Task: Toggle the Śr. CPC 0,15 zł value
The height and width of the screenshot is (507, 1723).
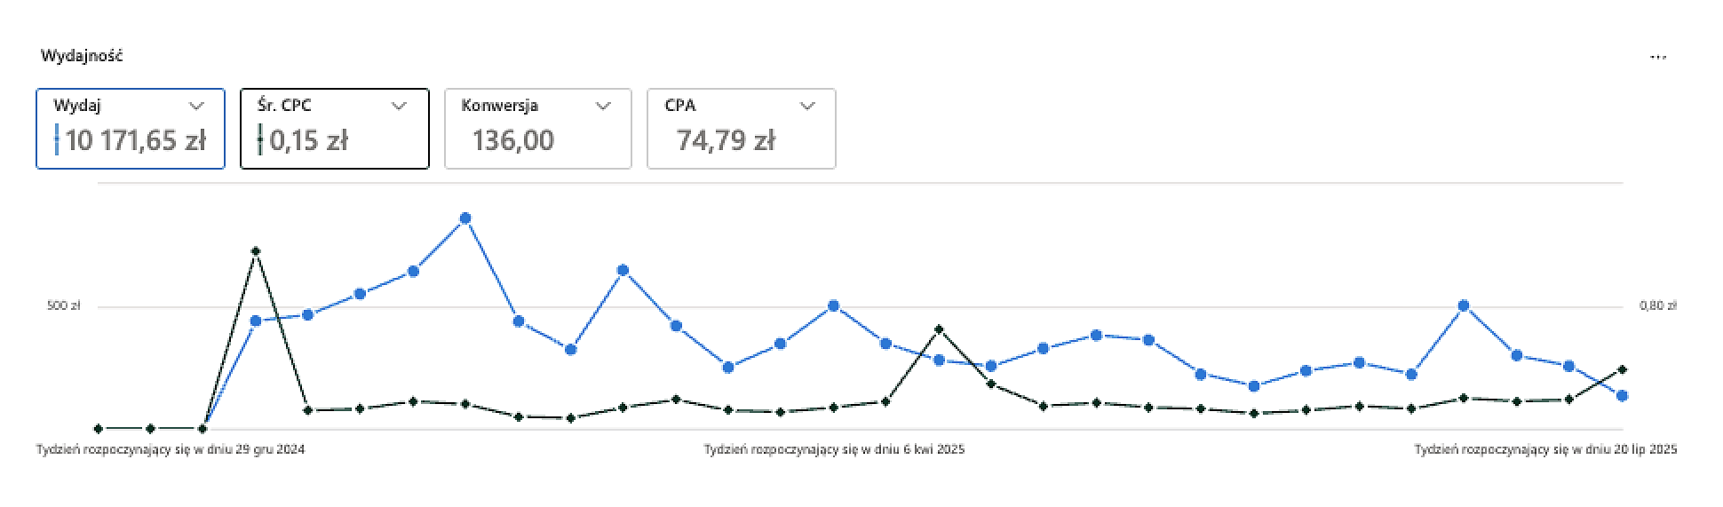Action: (309, 140)
